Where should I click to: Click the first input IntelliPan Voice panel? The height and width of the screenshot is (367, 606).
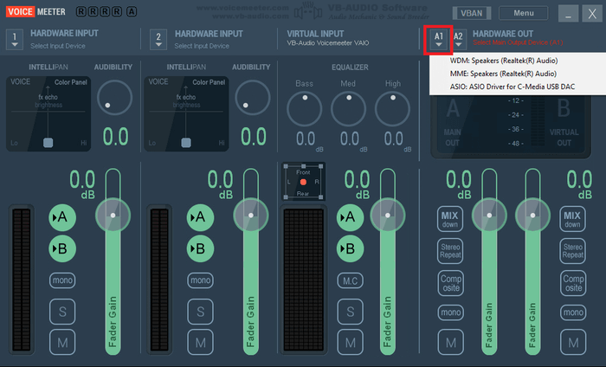tap(48, 113)
